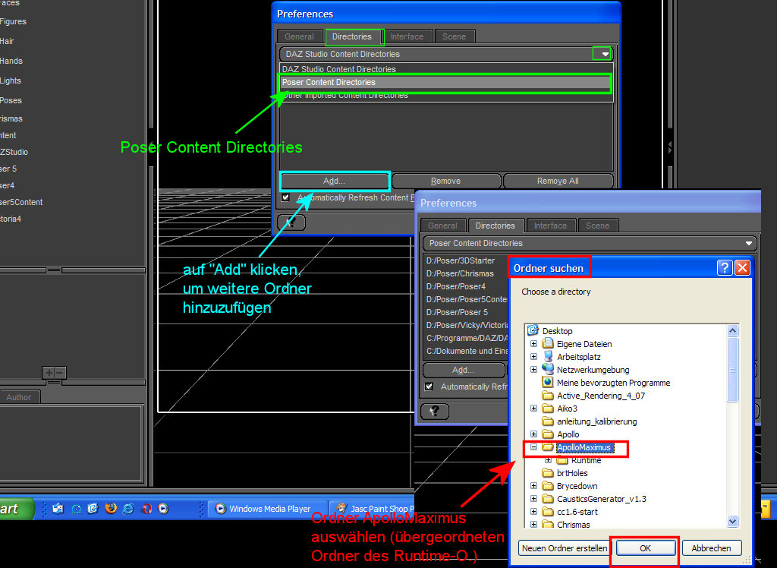The width and height of the screenshot is (777, 568).
Task: Choose DAZ Studio Content Directories list entry
Action: point(446,69)
